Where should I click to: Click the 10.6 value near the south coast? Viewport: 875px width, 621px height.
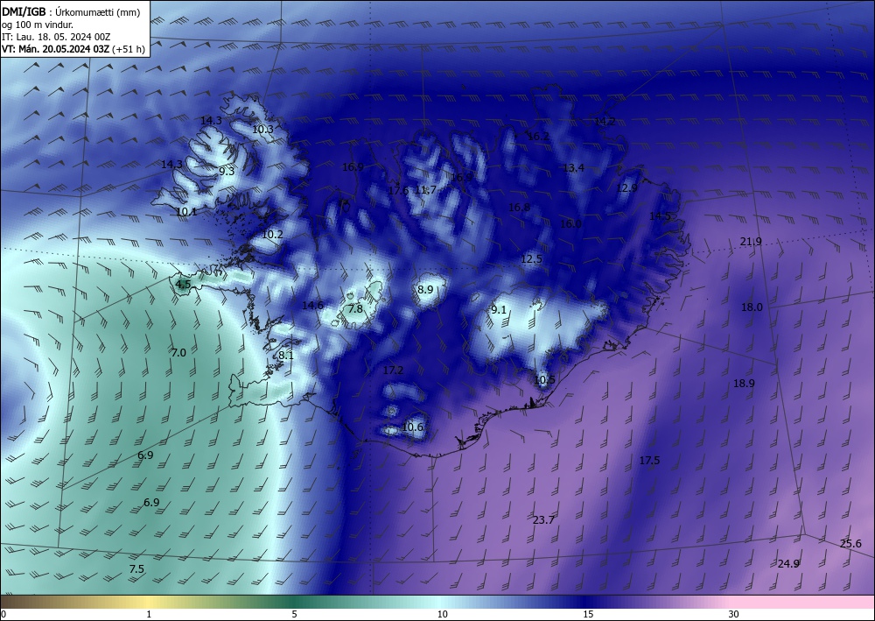coord(412,427)
